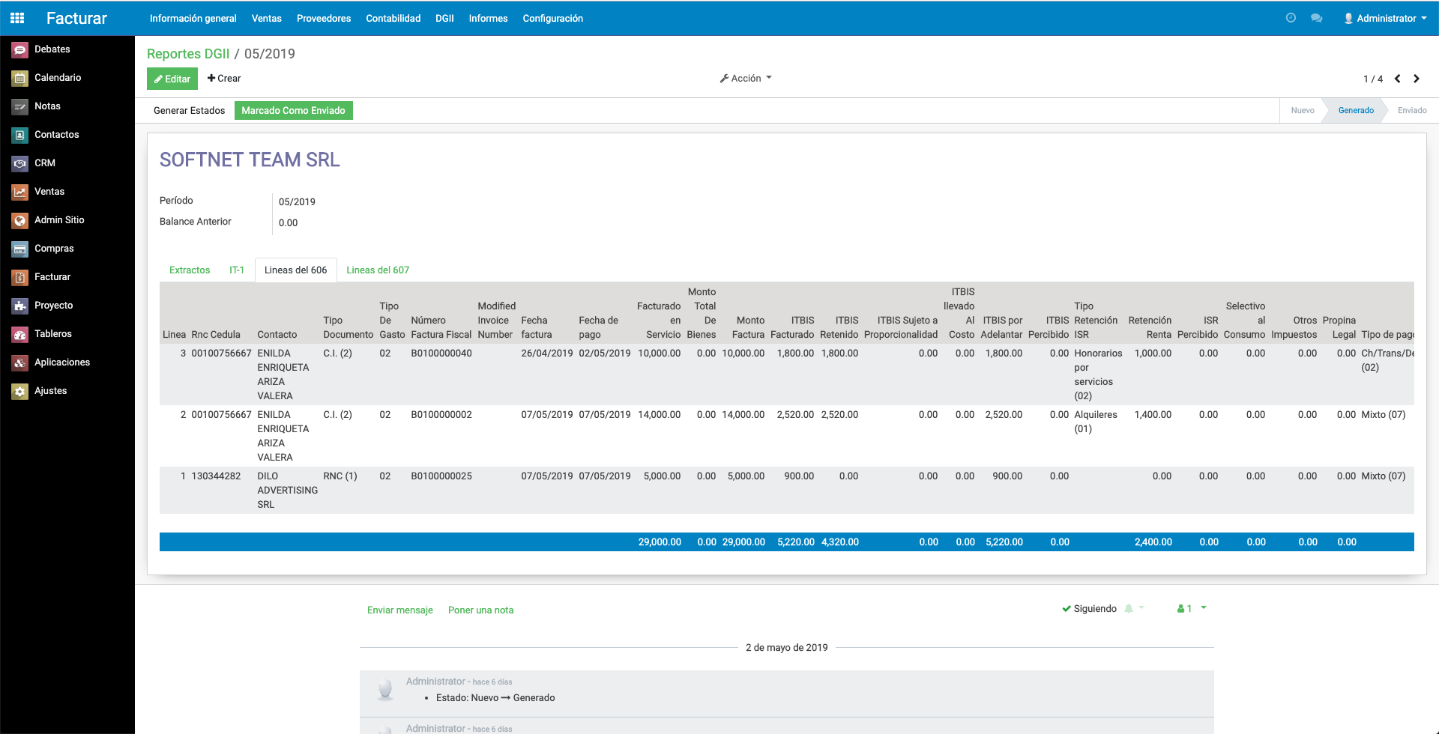Open the Contabilidad top menu
The height and width of the screenshot is (734, 1439).
pos(393,18)
